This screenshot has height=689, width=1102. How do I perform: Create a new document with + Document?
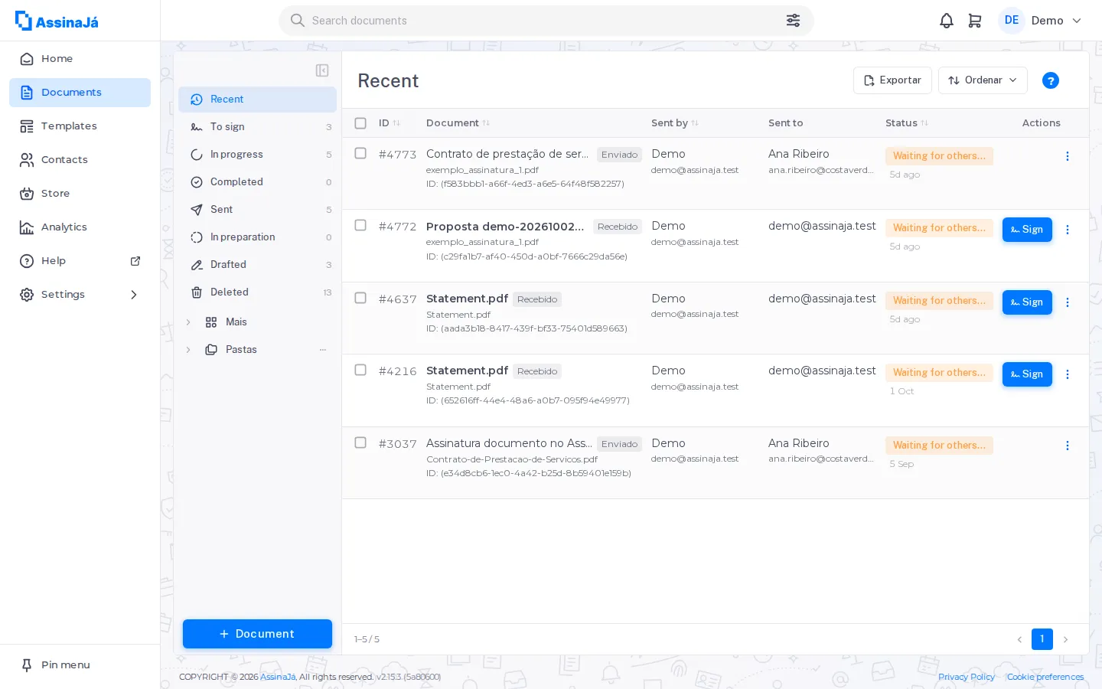[x=257, y=634]
